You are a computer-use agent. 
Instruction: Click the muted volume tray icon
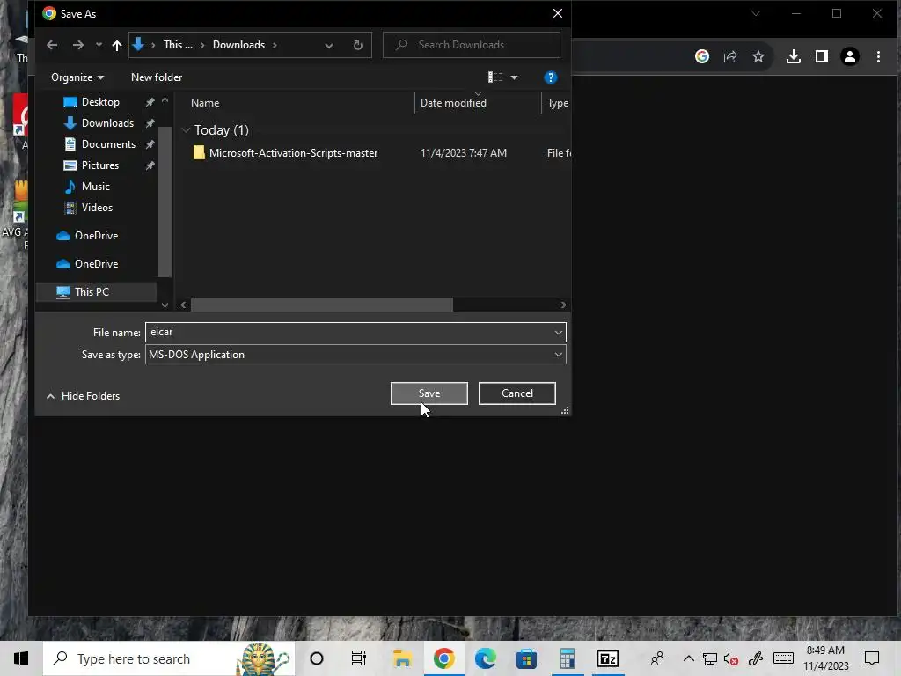click(730, 659)
